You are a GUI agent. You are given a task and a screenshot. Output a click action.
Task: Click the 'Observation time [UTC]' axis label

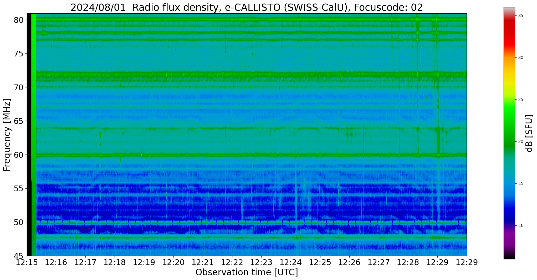(x=247, y=272)
